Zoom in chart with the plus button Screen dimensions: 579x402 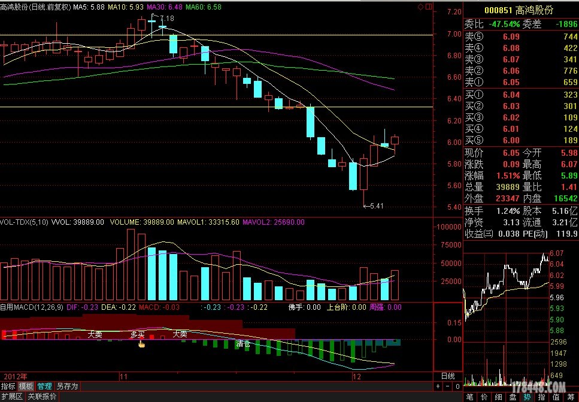pyautogui.click(x=438, y=386)
